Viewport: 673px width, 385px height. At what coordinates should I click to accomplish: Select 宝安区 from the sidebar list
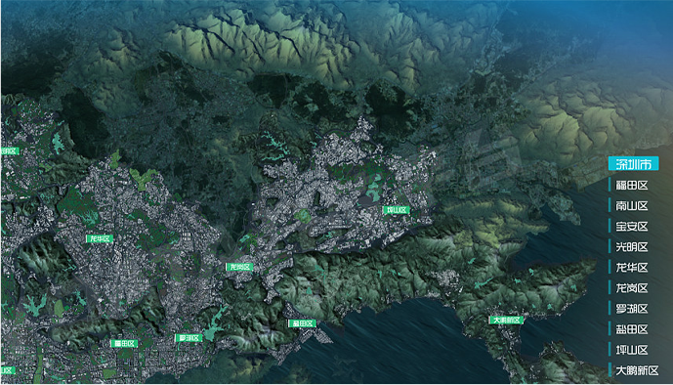632,226
